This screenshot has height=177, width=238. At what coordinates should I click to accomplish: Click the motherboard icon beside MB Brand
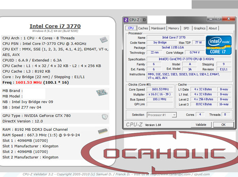click(102, 92)
